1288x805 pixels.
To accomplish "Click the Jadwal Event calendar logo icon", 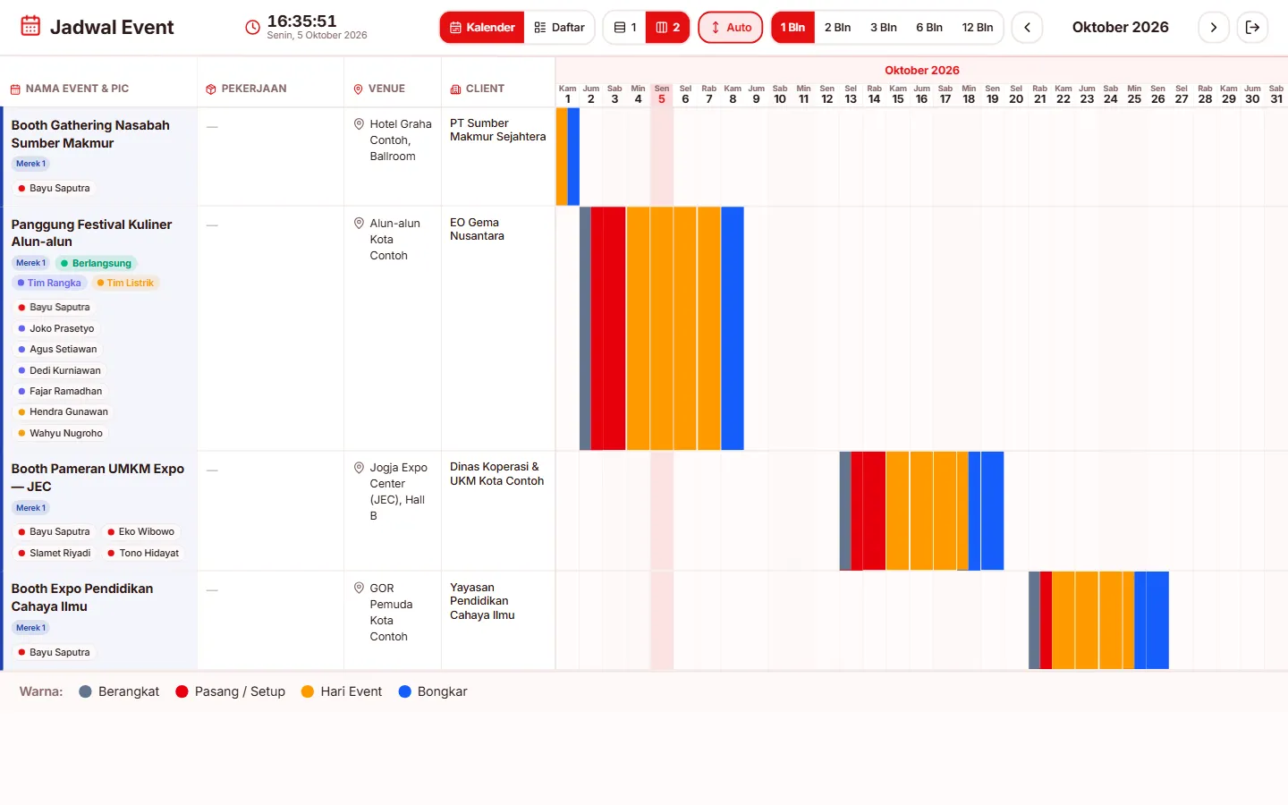I will point(30,26).
